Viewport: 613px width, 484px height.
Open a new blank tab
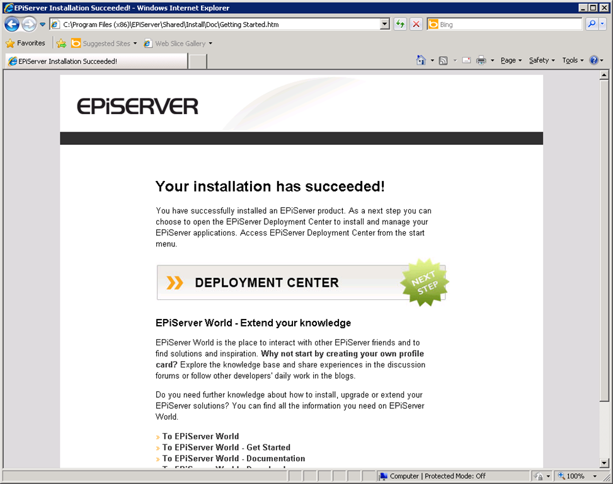[x=198, y=61]
